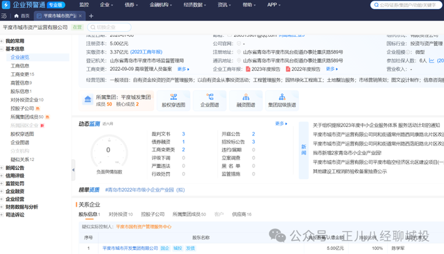444x254 pixels.
Task: Select 高管信息 in the sidebar
Action: point(22,83)
